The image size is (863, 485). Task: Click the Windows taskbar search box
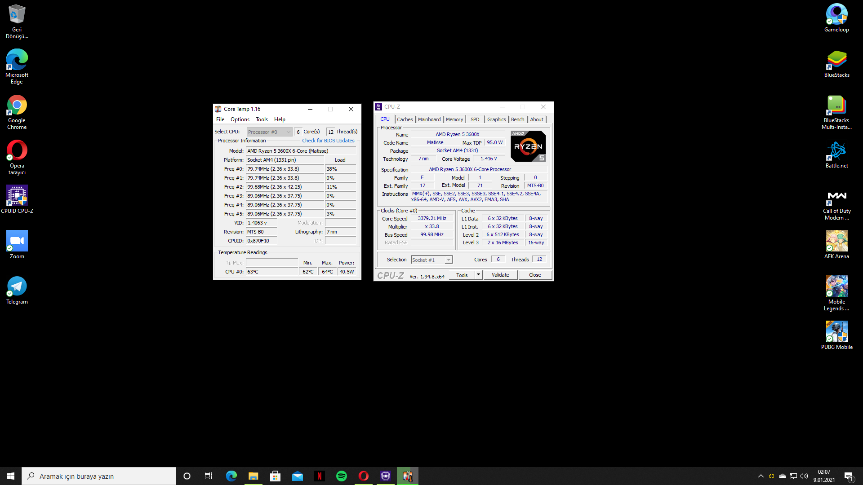pyautogui.click(x=99, y=476)
